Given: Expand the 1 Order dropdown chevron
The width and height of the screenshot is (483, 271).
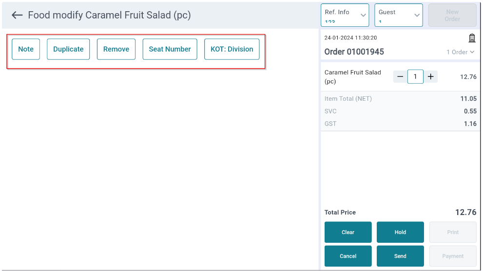Looking at the screenshot, I should click(x=472, y=52).
